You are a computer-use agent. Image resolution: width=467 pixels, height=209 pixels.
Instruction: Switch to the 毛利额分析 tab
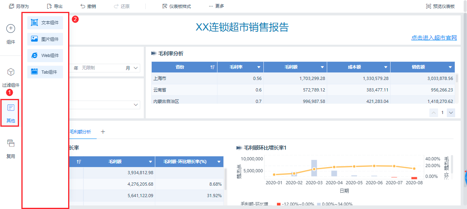(80, 132)
